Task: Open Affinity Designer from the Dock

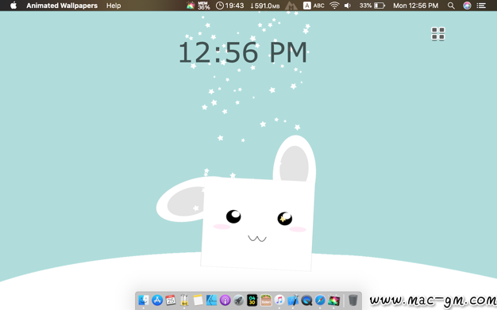Action: [x=211, y=300]
